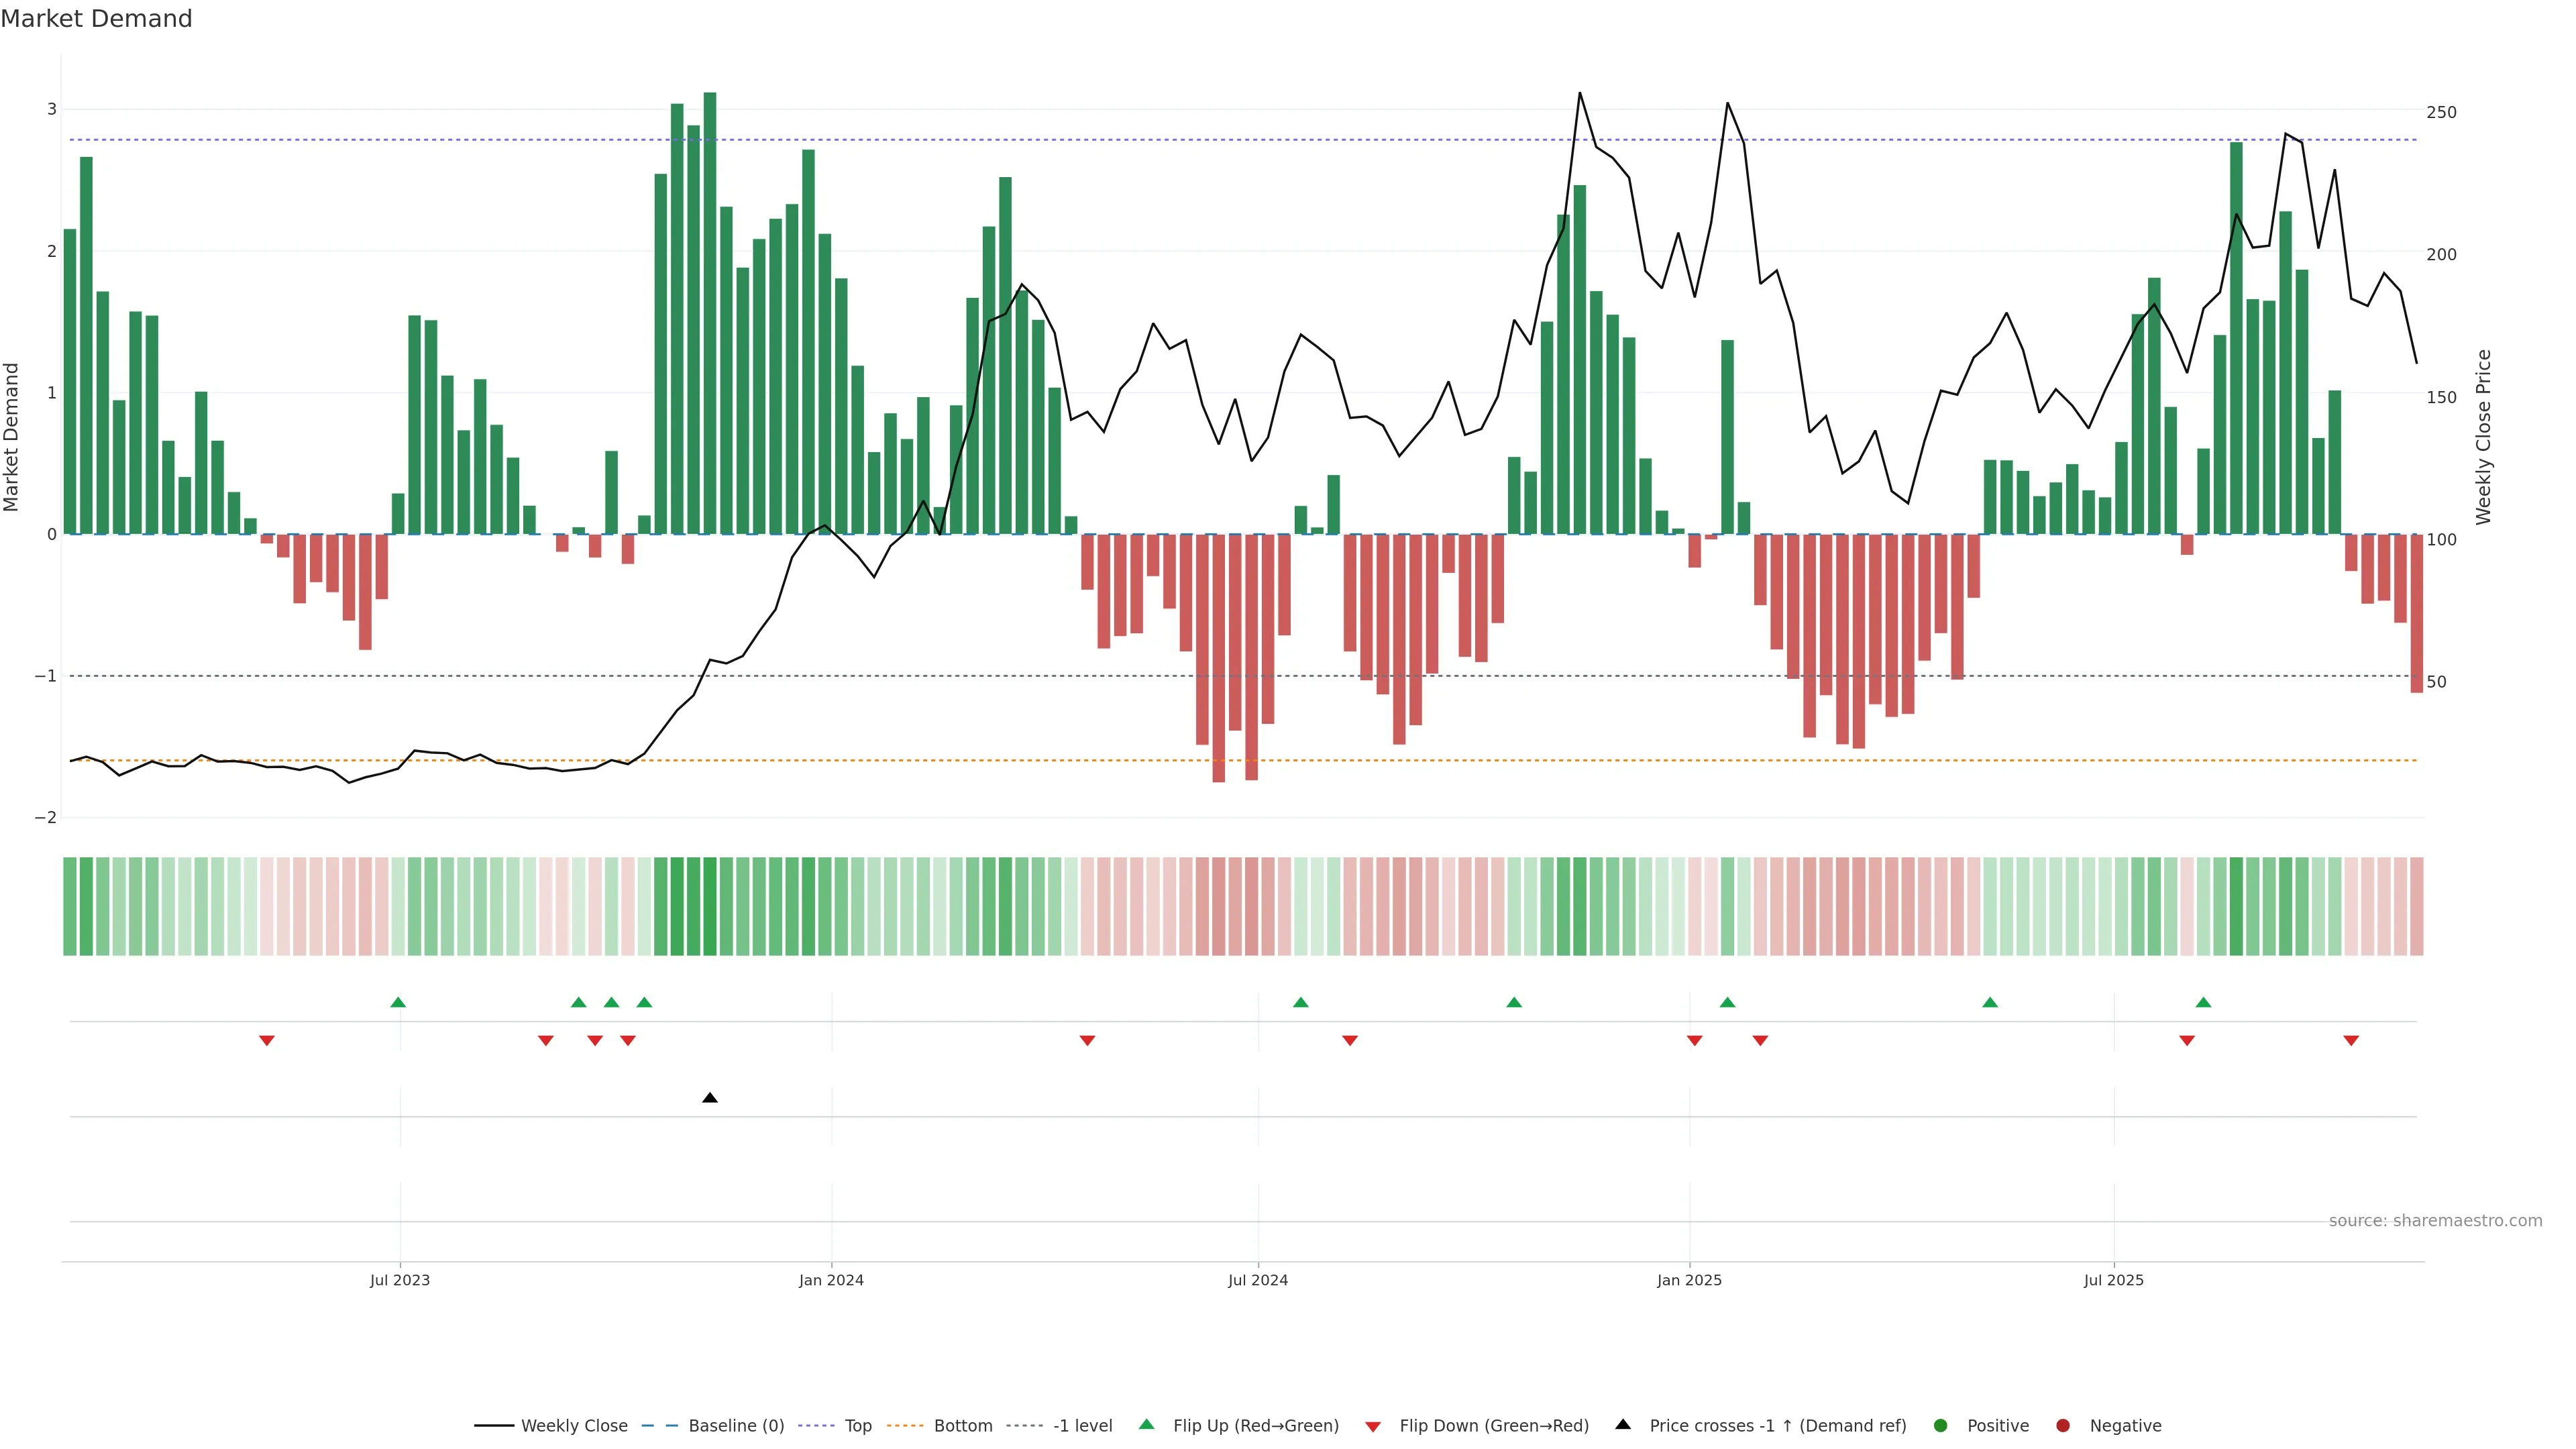Click the black triangle icon in the legend
Viewport: 2576px width, 1449px height.
click(x=1623, y=1424)
